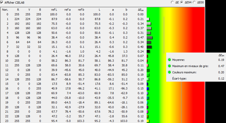Click the black bar for patch 8
Viewport: 226px width, 123px height.
[148, 51]
